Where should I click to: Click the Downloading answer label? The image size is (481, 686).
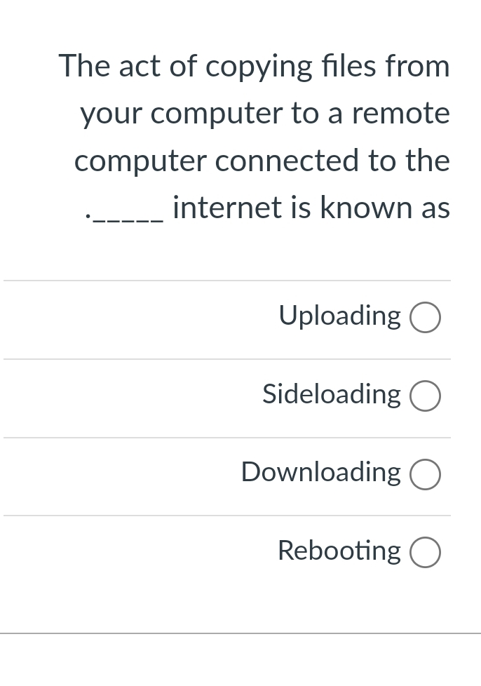[x=320, y=473]
